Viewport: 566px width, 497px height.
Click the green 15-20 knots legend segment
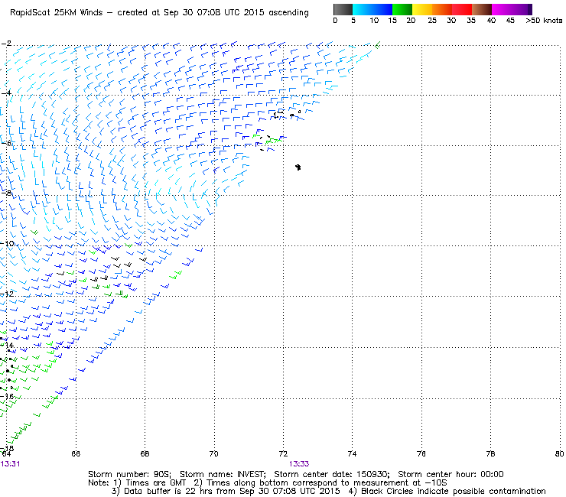coord(402,9)
